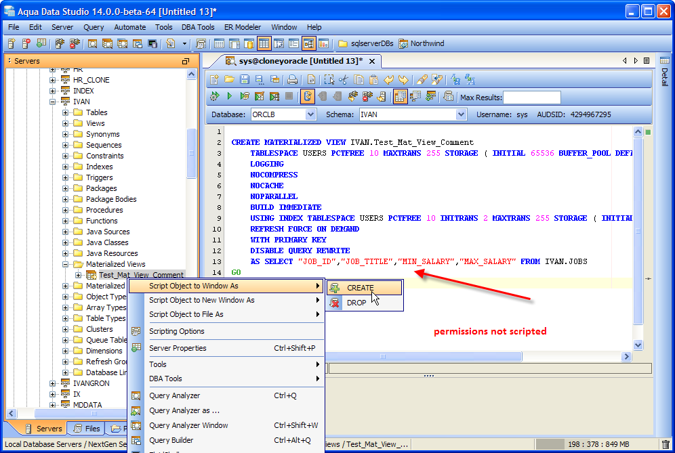Open Query Analyzer from the main toolbar magnifier icon

pyautogui.click(x=92, y=43)
